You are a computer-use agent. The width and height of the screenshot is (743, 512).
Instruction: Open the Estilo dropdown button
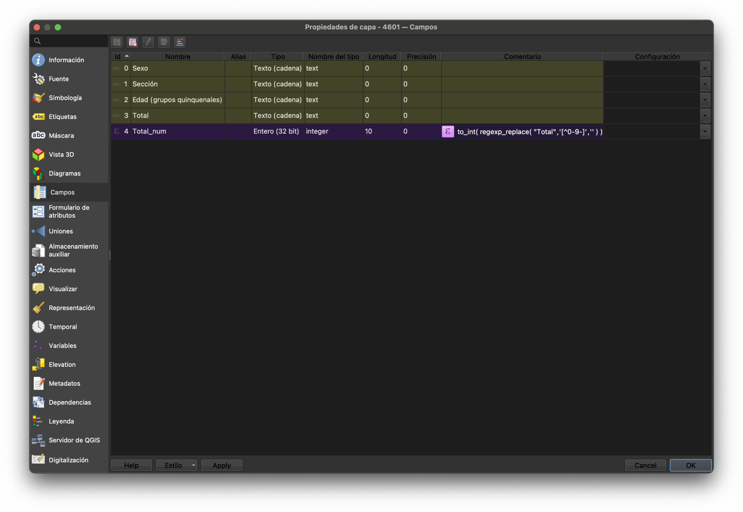pyautogui.click(x=176, y=465)
